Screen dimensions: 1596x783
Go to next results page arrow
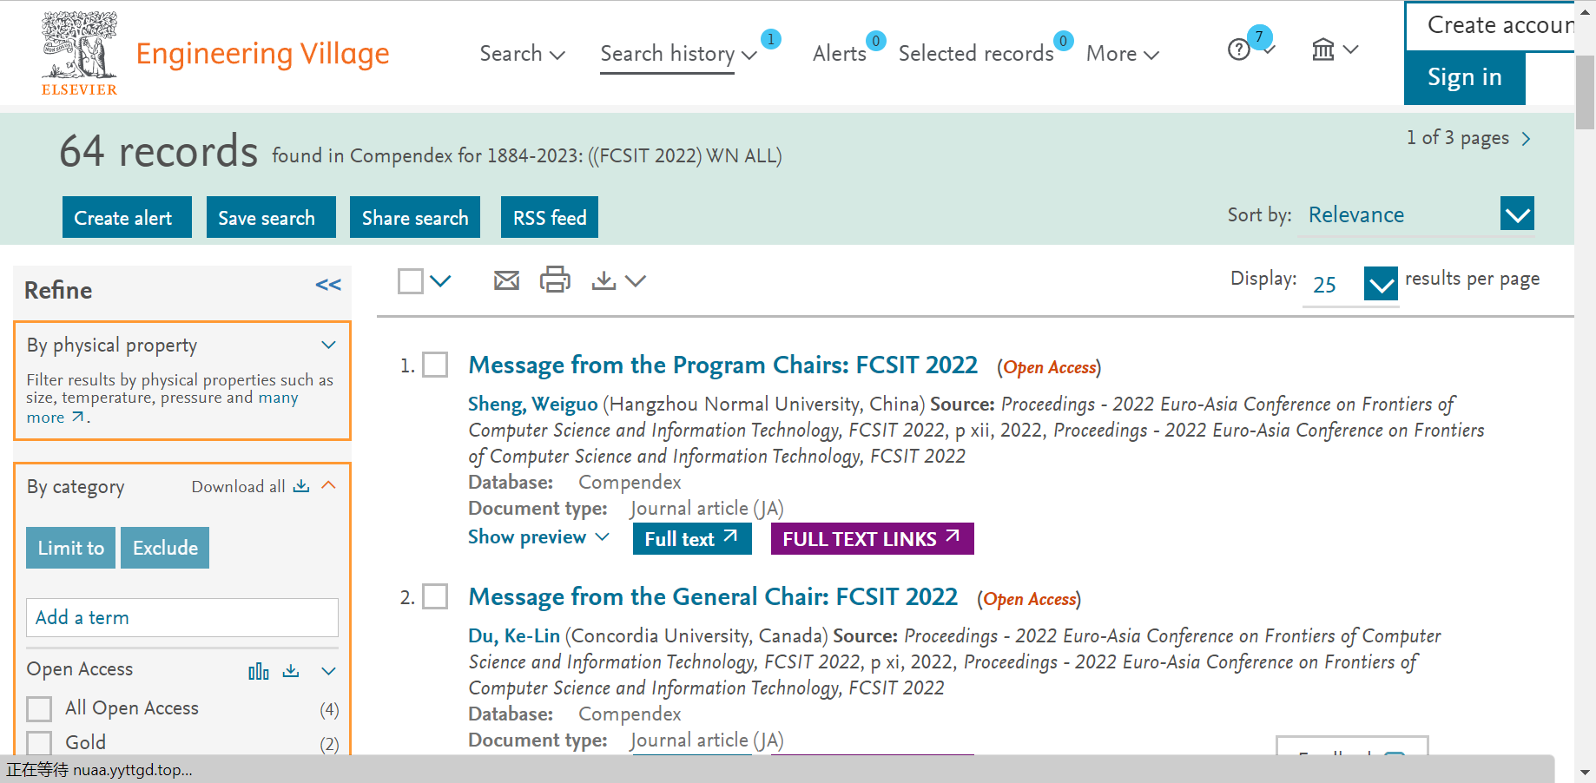tap(1526, 139)
